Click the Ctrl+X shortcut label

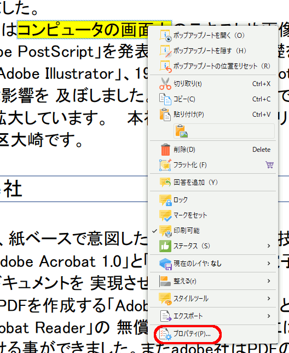pos(261,84)
